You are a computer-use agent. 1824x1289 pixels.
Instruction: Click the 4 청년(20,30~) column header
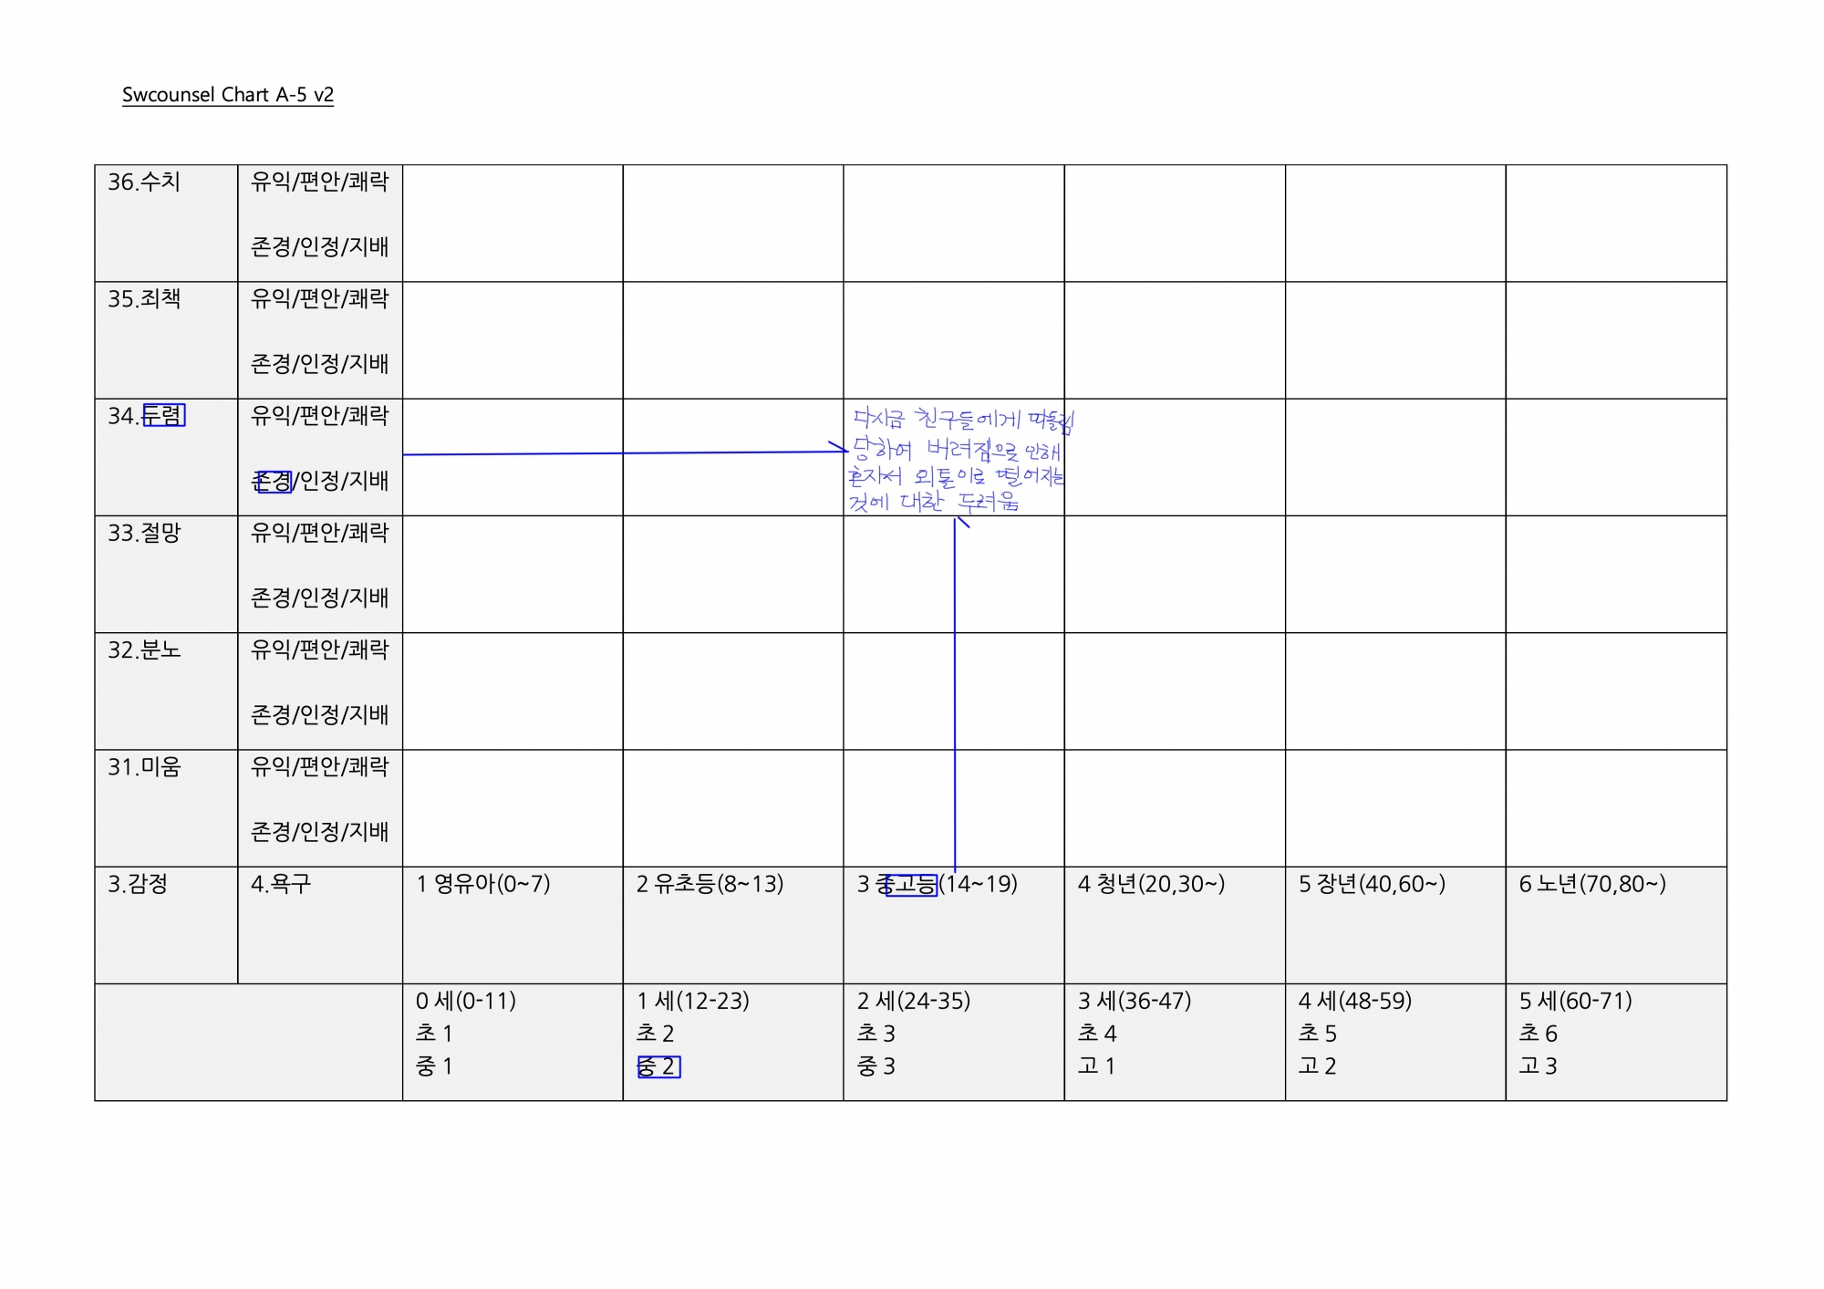(1151, 884)
